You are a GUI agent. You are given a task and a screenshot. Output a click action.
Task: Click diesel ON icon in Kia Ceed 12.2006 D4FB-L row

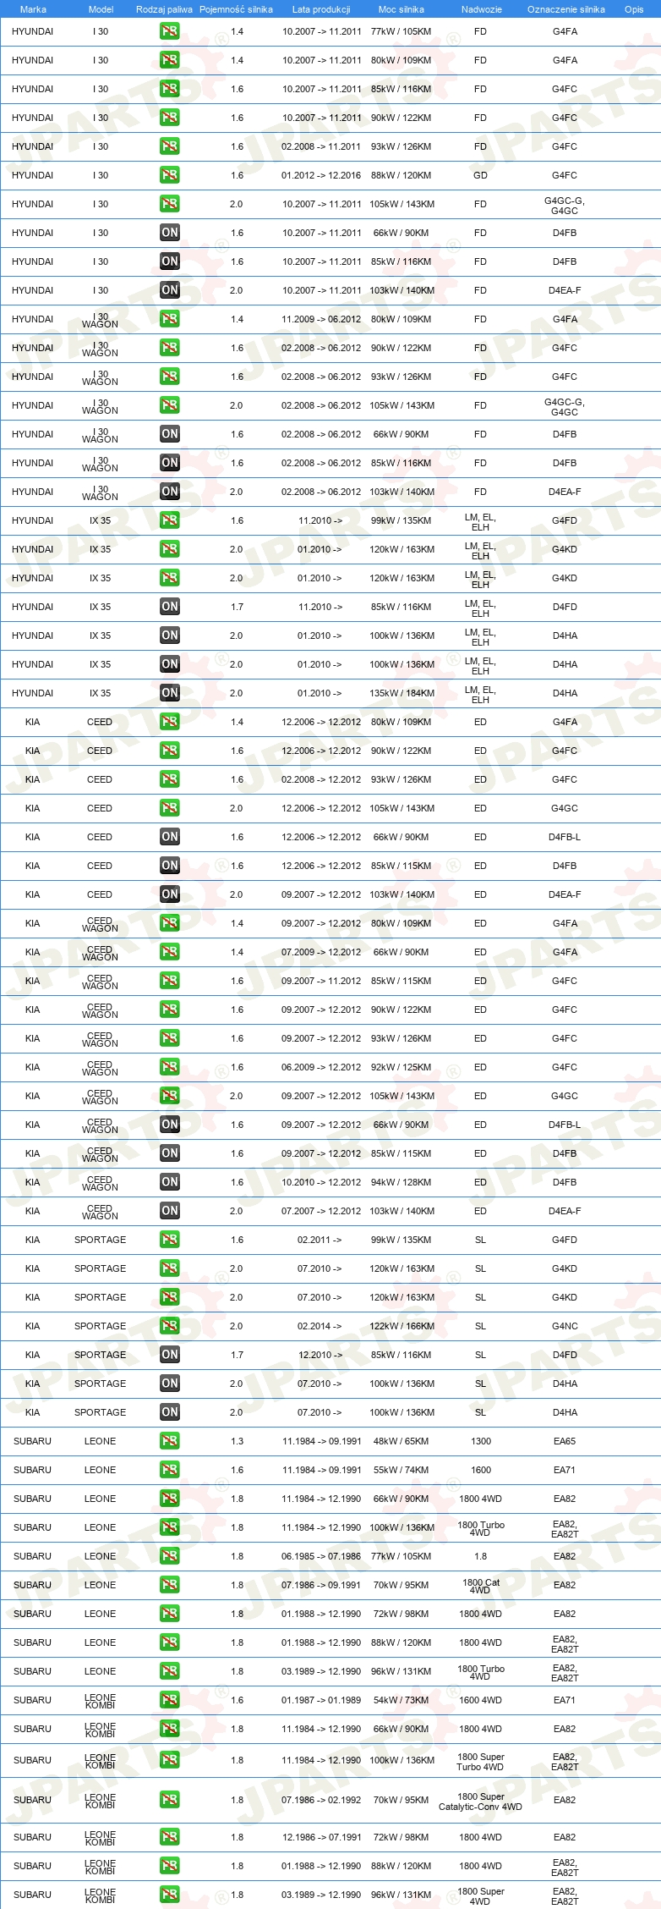169,837
